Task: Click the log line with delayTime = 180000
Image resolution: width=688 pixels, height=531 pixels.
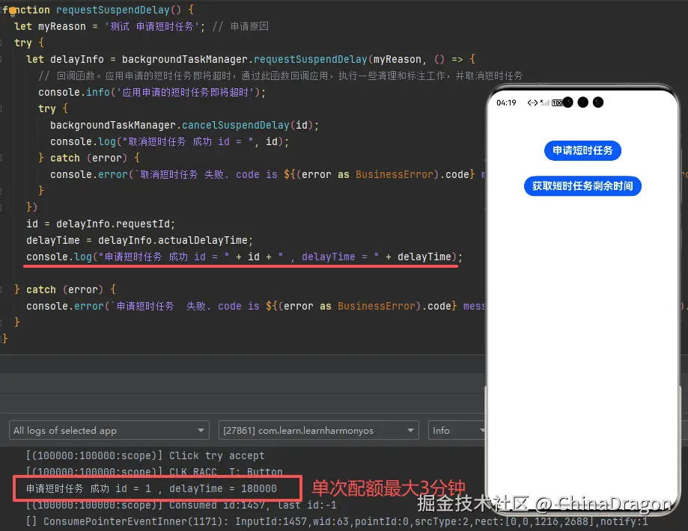Action: (x=151, y=488)
